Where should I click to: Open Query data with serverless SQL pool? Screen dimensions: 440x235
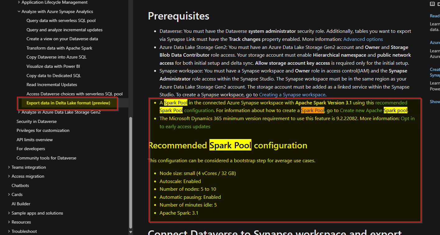click(x=61, y=20)
